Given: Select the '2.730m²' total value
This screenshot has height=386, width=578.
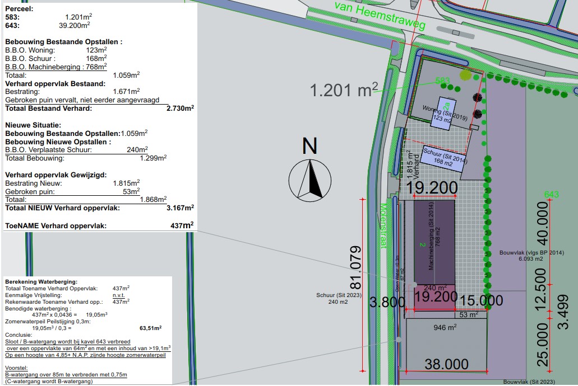Looking at the screenshot, I should (x=181, y=108).
